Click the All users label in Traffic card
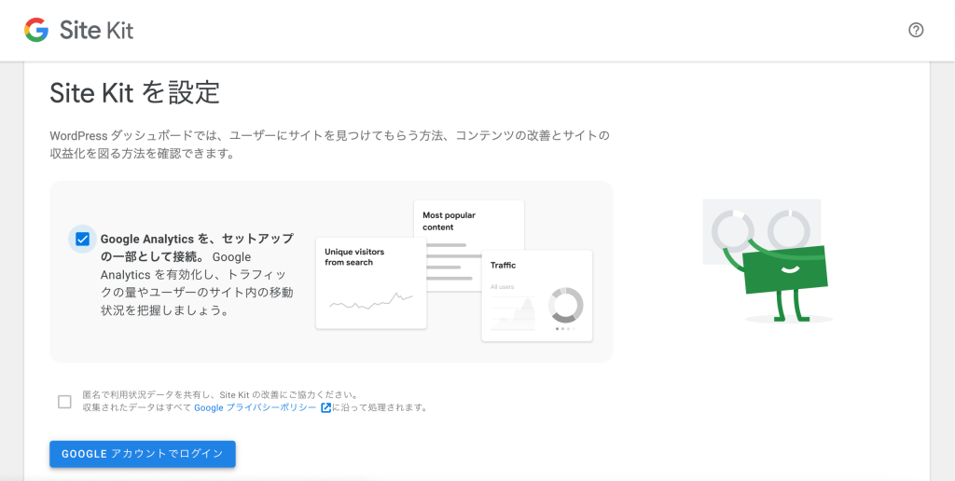The image size is (955, 481). 503,287
